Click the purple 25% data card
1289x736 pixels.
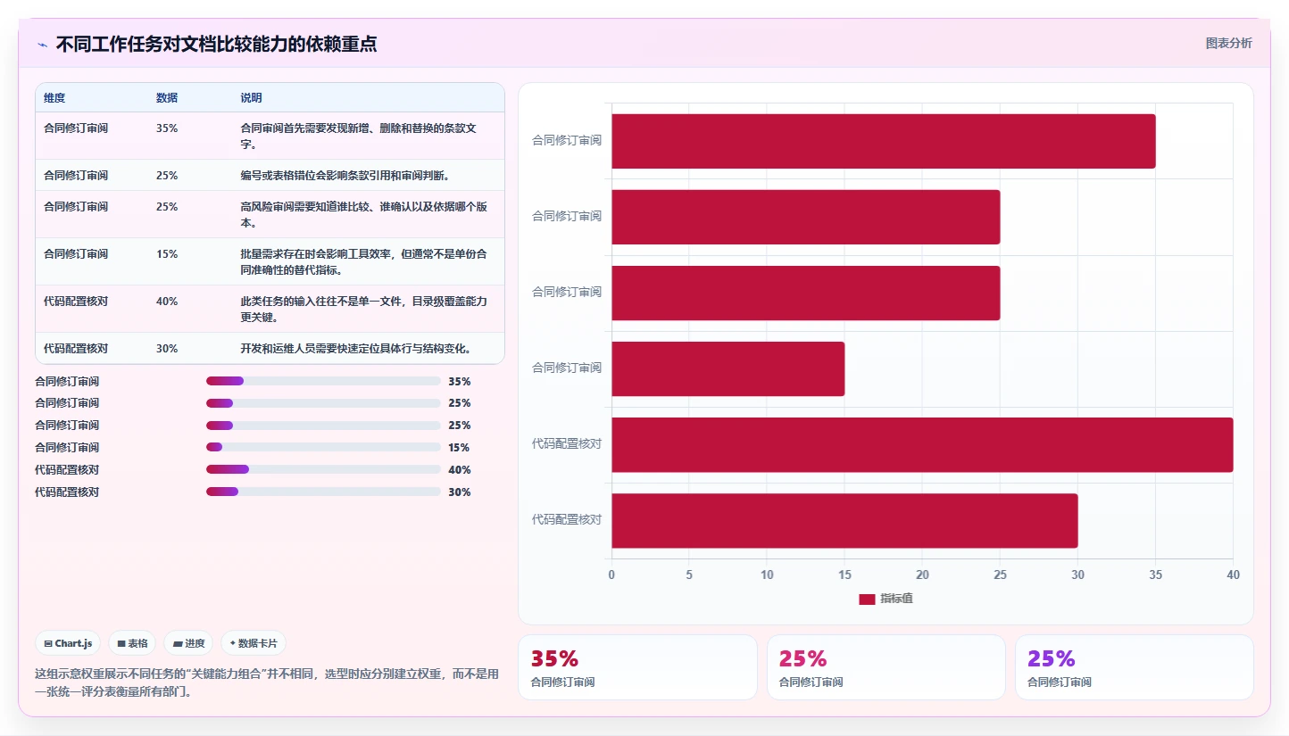tap(1135, 667)
